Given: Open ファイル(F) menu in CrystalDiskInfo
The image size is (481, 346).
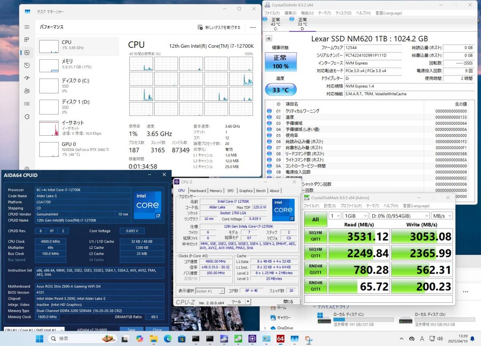Looking at the screenshot, I should pos(272,13).
